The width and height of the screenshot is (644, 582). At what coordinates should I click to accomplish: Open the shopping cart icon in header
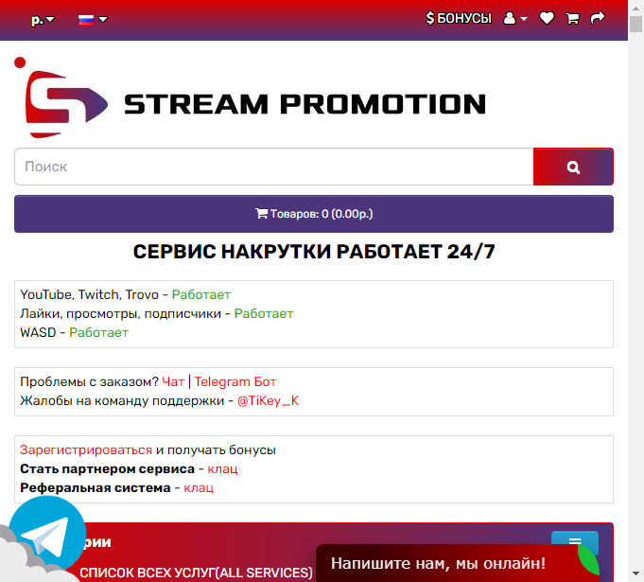click(572, 19)
